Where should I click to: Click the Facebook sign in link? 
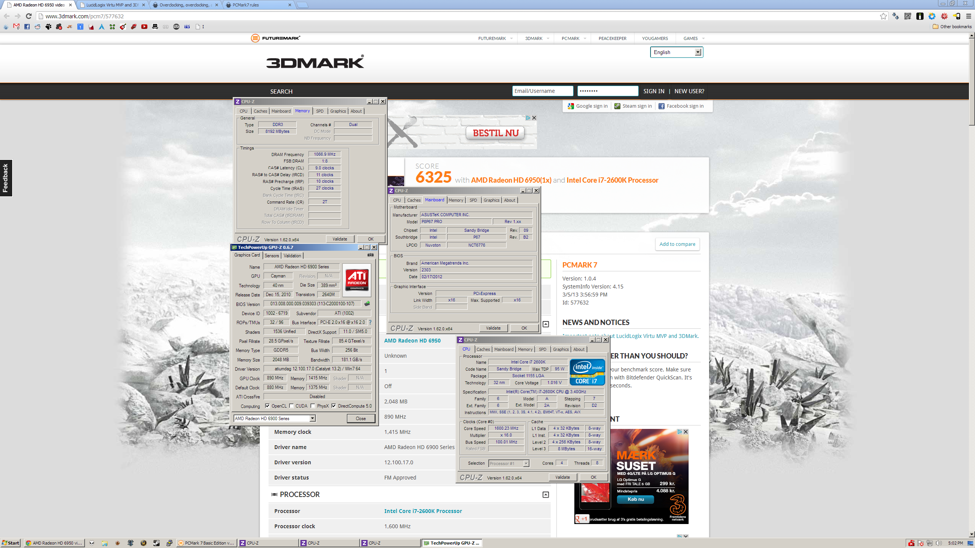pos(681,106)
